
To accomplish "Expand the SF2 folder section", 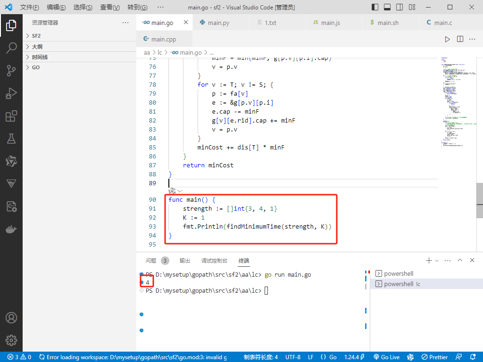I will 79,36.
